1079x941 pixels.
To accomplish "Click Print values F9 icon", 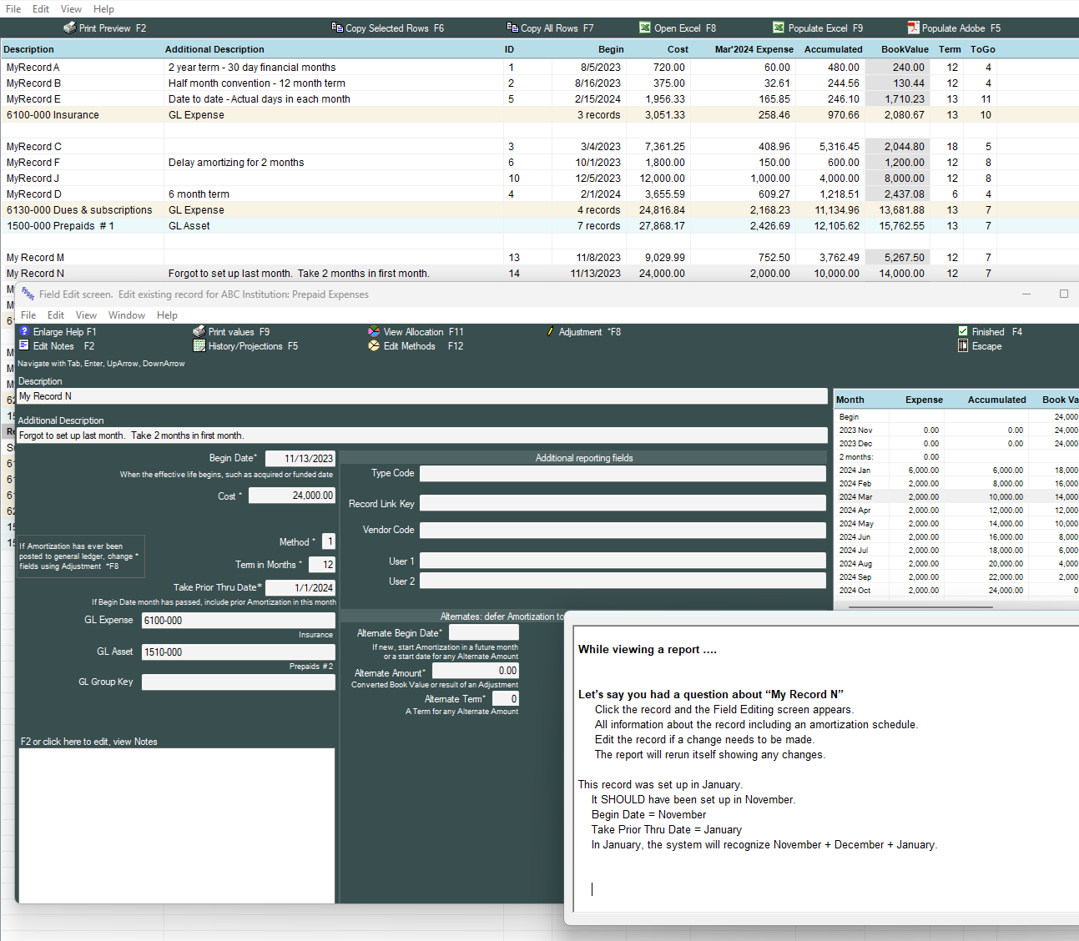I will (x=199, y=332).
